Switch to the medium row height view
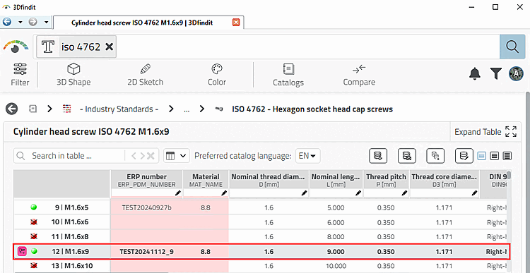Viewport: 530px width, 273px height. pos(495,156)
